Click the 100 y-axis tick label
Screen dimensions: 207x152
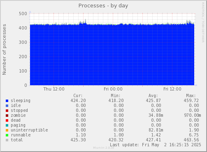pyautogui.click(x=23, y=71)
